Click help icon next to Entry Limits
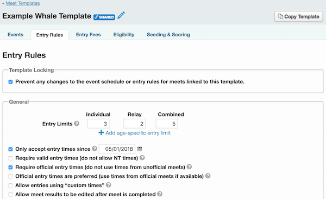This screenshot has width=326, height=199. pyautogui.click(x=77, y=124)
